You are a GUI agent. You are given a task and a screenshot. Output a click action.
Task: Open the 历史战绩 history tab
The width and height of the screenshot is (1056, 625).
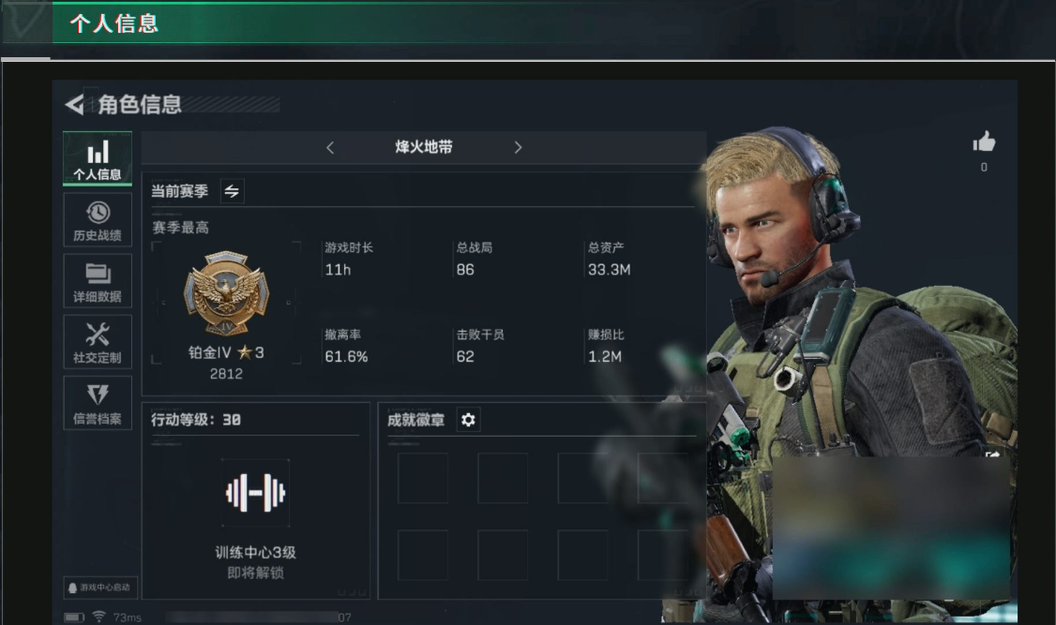98,220
